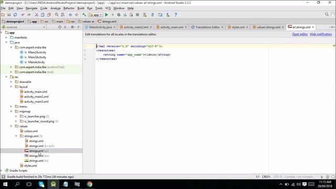Image resolution: width=336 pixels, height=189 pixels.
Task: Open the app run configuration dropdown
Action: [x=96, y=15]
